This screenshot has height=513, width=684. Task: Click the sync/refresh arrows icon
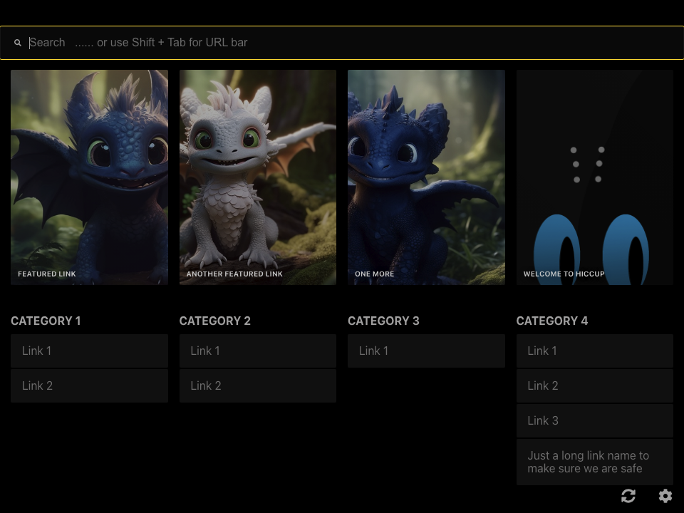[628, 496]
